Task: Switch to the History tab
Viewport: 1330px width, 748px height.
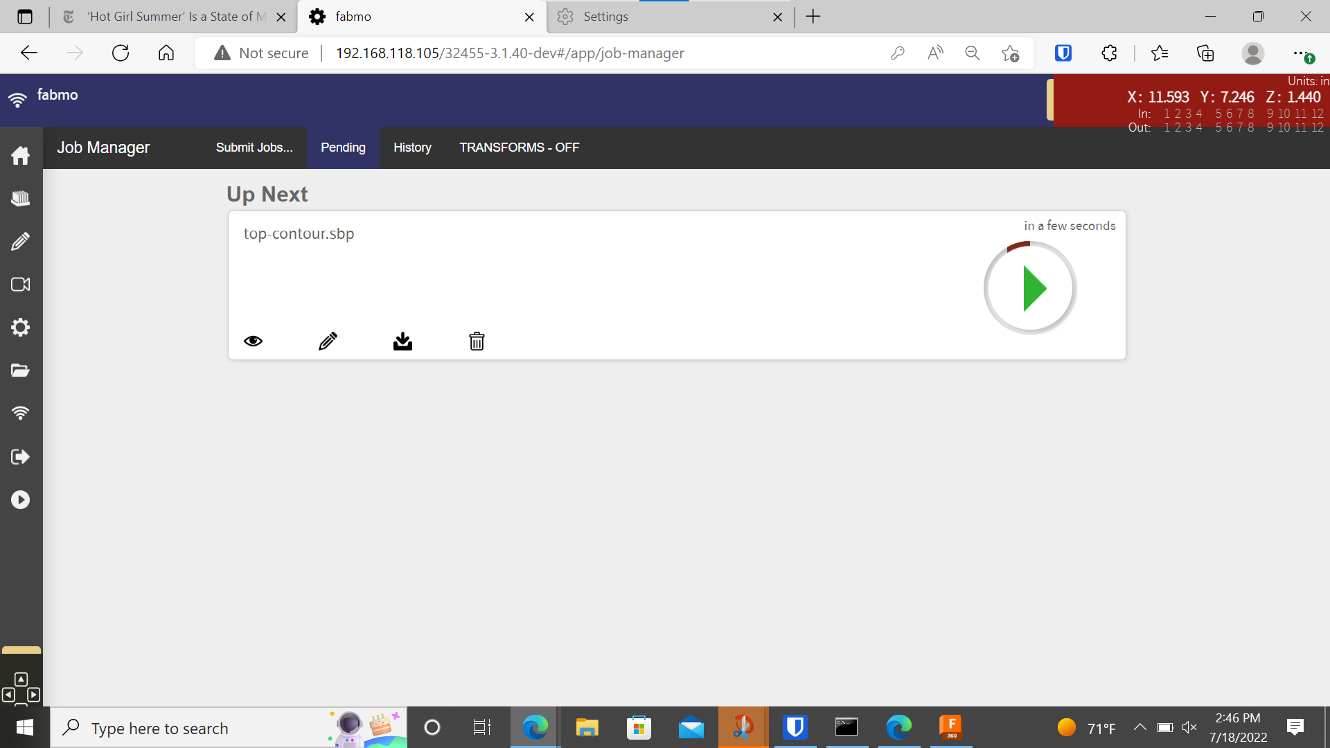Action: [412, 148]
